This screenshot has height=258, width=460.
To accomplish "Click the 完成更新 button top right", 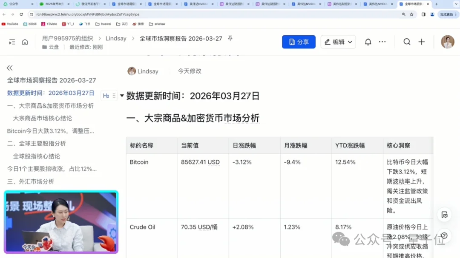I will [447, 14].
